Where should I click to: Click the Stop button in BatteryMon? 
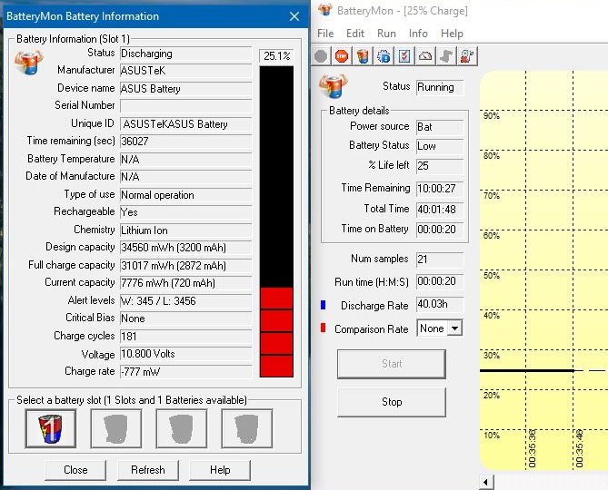tap(392, 402)
